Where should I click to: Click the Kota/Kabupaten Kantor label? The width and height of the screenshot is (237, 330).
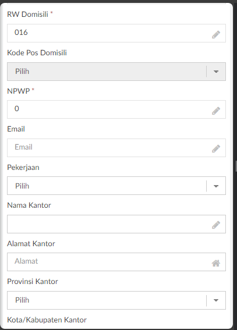click(47, 320)
